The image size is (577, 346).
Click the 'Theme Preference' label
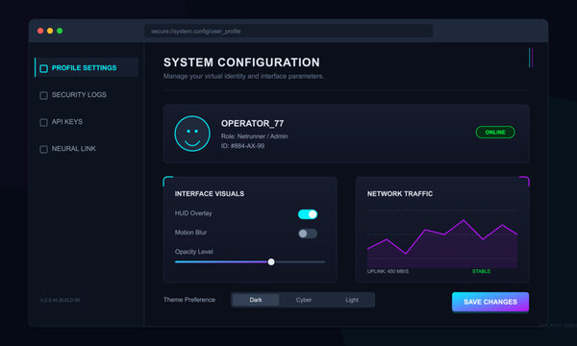point(189,300)
